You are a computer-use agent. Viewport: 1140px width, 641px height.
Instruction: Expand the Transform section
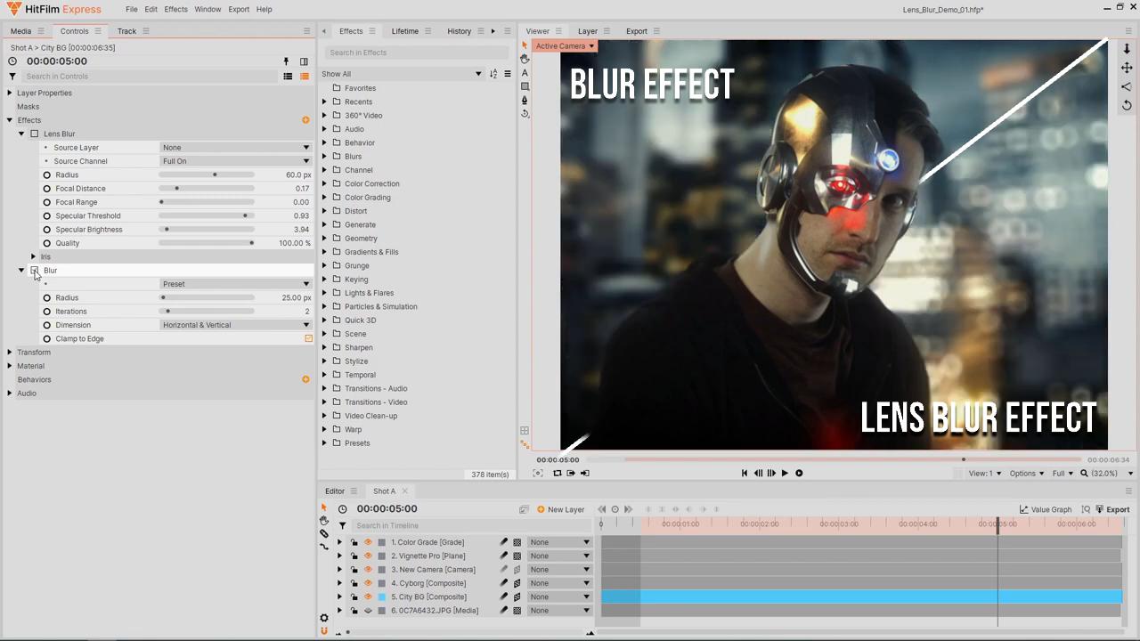(x=10, y=353)
